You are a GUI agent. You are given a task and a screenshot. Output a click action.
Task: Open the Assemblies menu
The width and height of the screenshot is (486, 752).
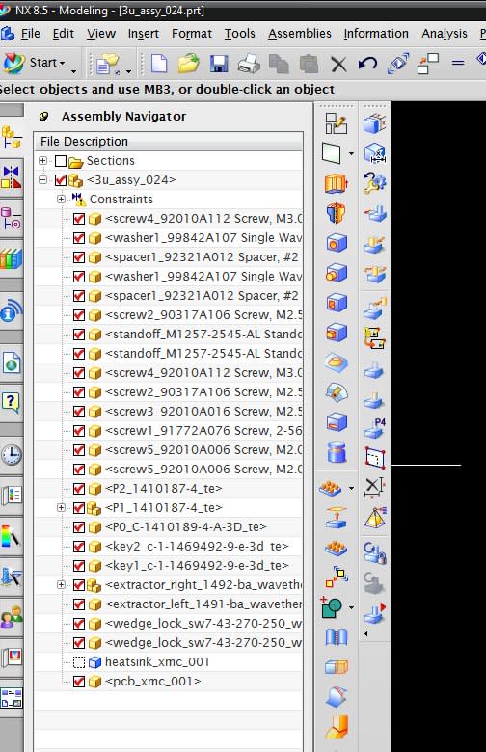coord(299,34)
